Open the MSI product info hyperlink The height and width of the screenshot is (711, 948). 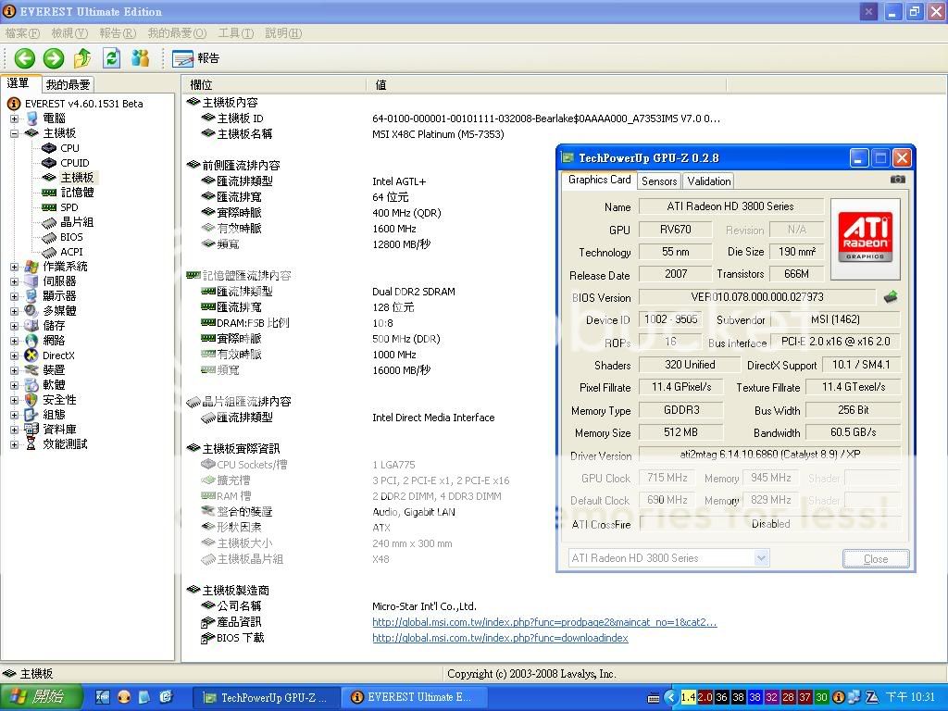tap(544, 622)
